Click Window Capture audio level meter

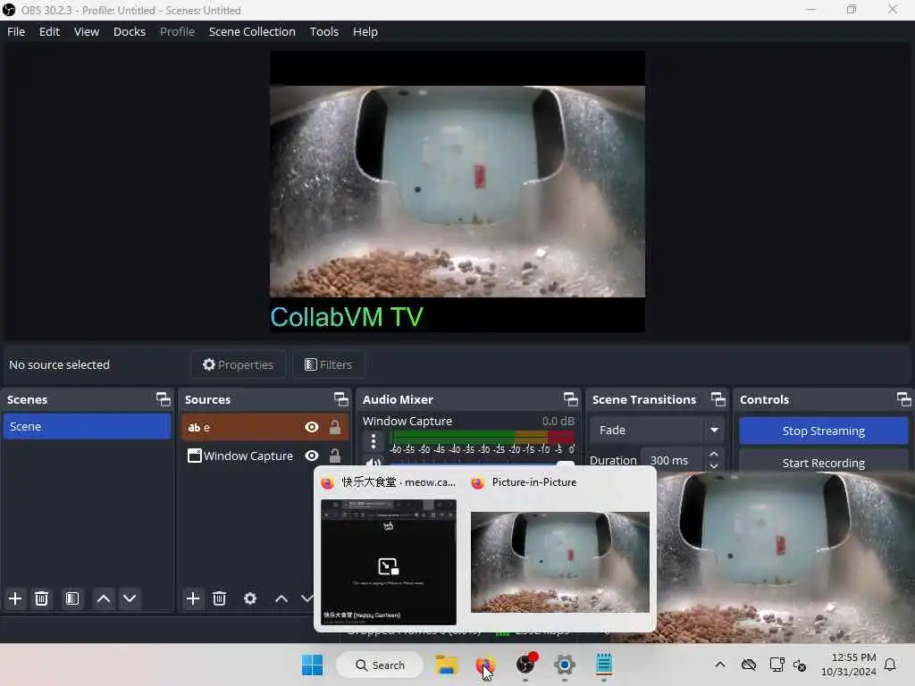coord(482,437)
